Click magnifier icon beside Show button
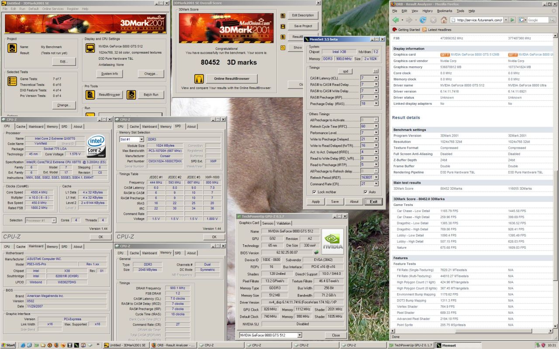Screen dimensions: 559x349 coord(283,48)
